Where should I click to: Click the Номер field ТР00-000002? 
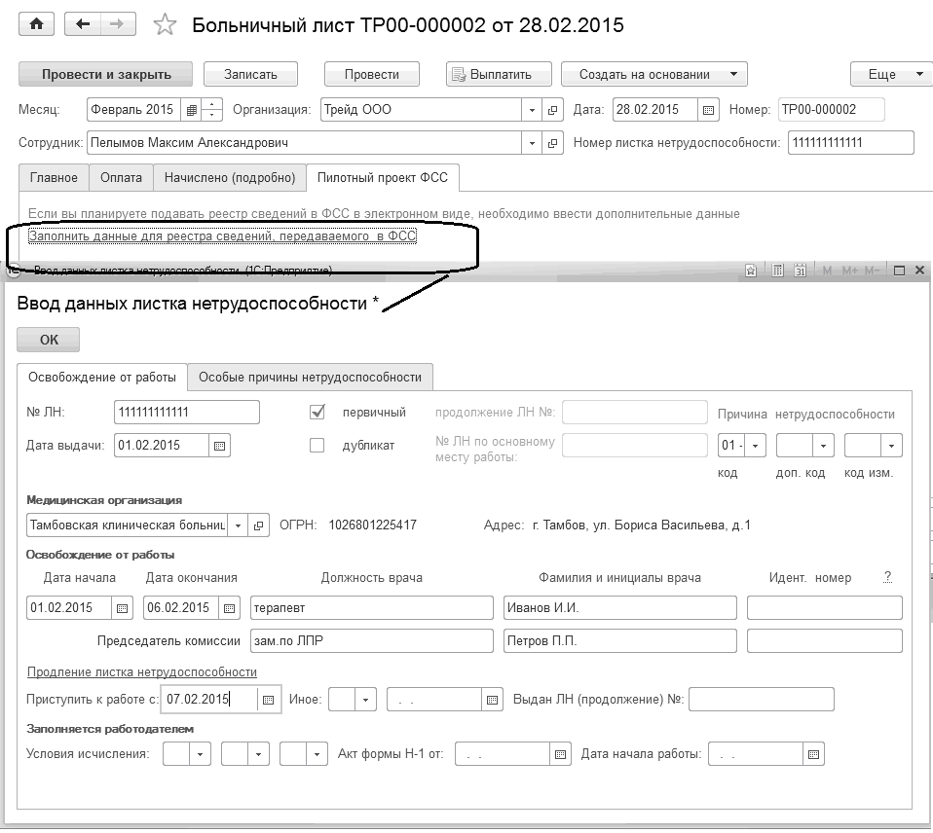pos(832,110)
